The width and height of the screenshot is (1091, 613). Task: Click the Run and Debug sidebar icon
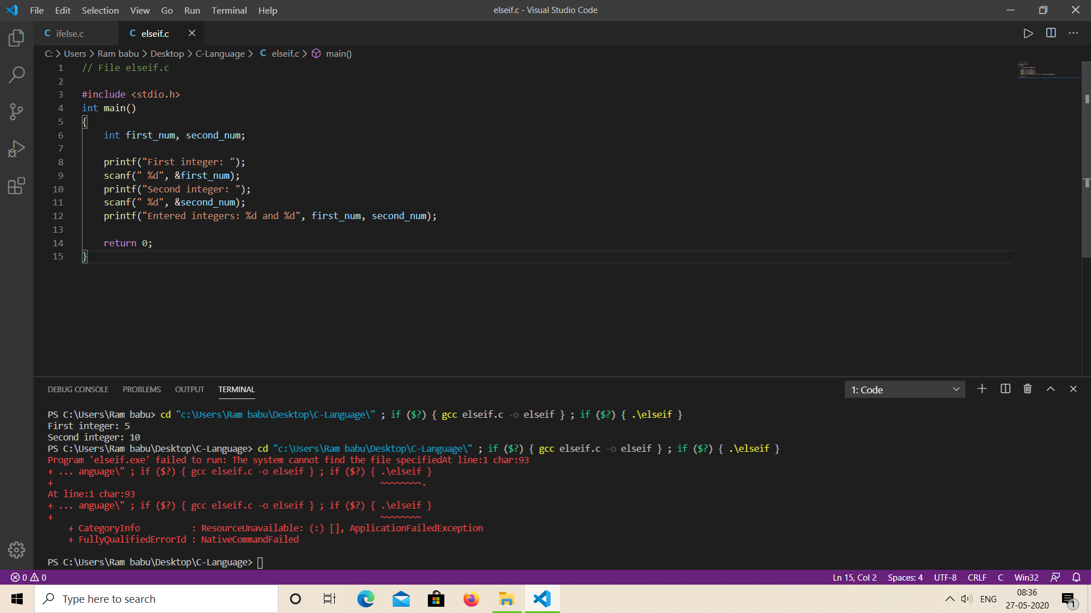[x=16, y=149]
